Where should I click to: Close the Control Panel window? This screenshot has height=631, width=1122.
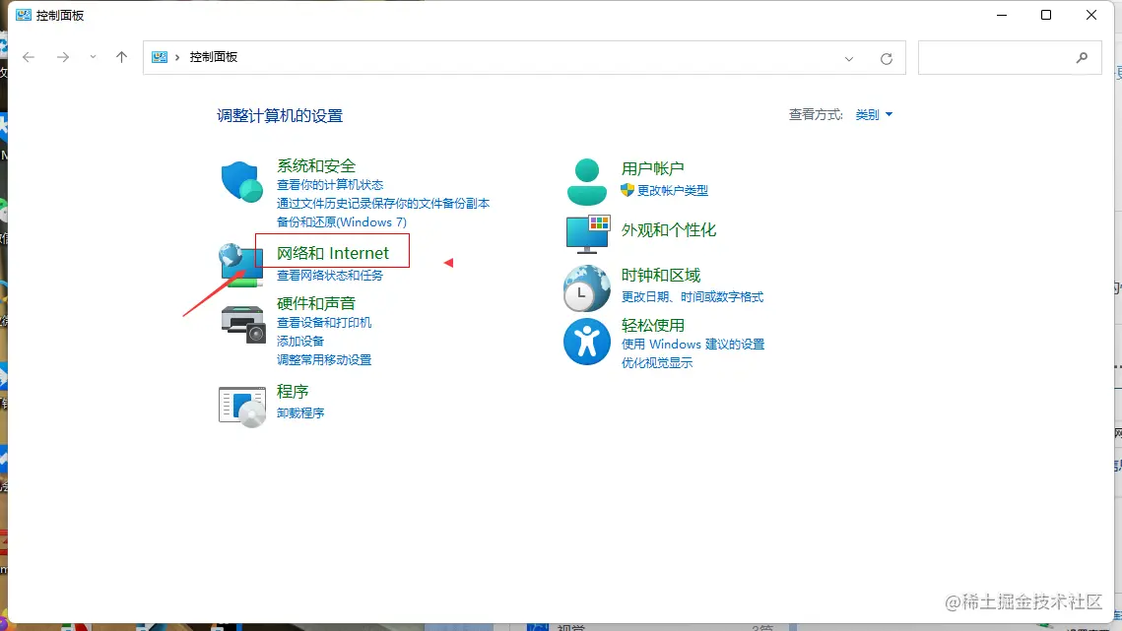1091,15
